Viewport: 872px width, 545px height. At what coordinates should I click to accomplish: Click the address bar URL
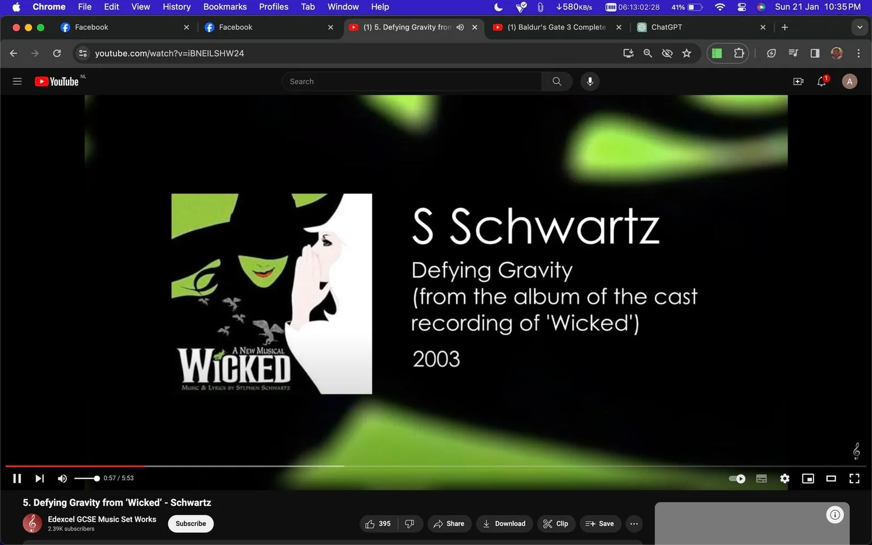point(169,53)
